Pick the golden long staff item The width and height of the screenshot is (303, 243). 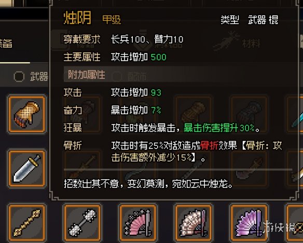26,223
